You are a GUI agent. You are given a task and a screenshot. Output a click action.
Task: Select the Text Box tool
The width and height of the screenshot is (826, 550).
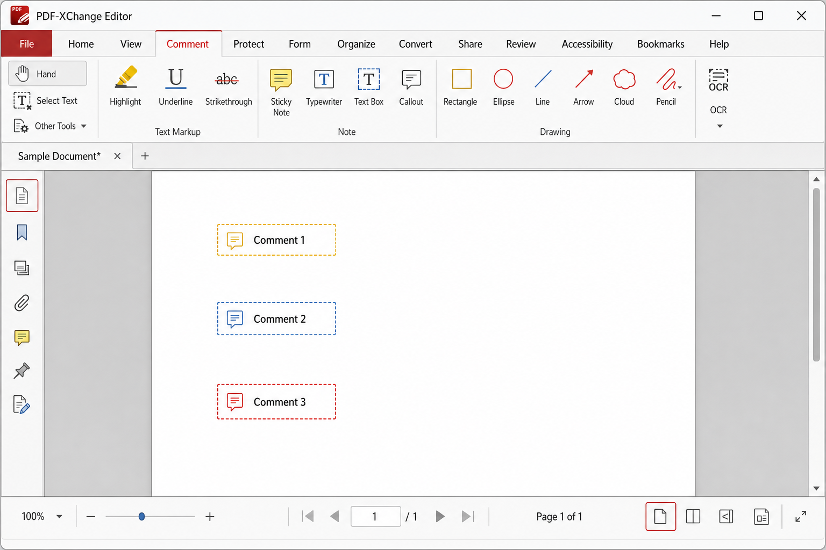pos(369,86)
